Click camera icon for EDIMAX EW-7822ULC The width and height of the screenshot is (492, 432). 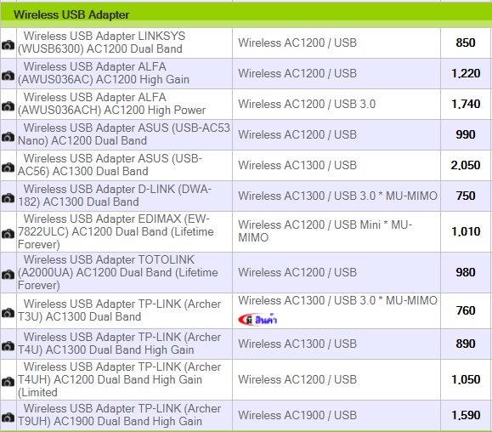(8, 234)
